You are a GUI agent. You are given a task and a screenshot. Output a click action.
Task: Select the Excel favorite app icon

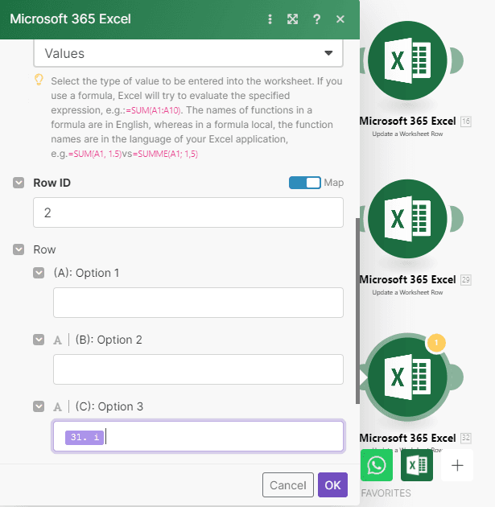[x=417, y=465]
